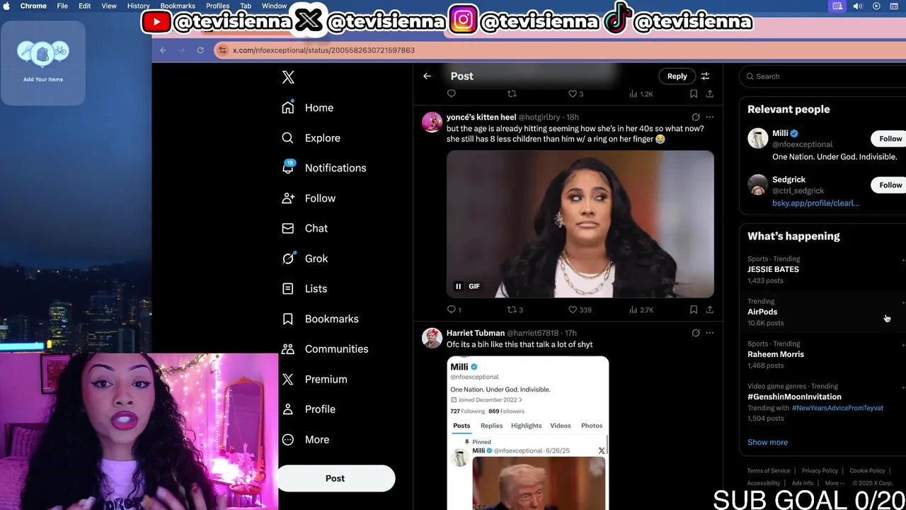The image size is (906, 510).
Task: Follow Milli @nfoexceptional
Action: [890, 139]
